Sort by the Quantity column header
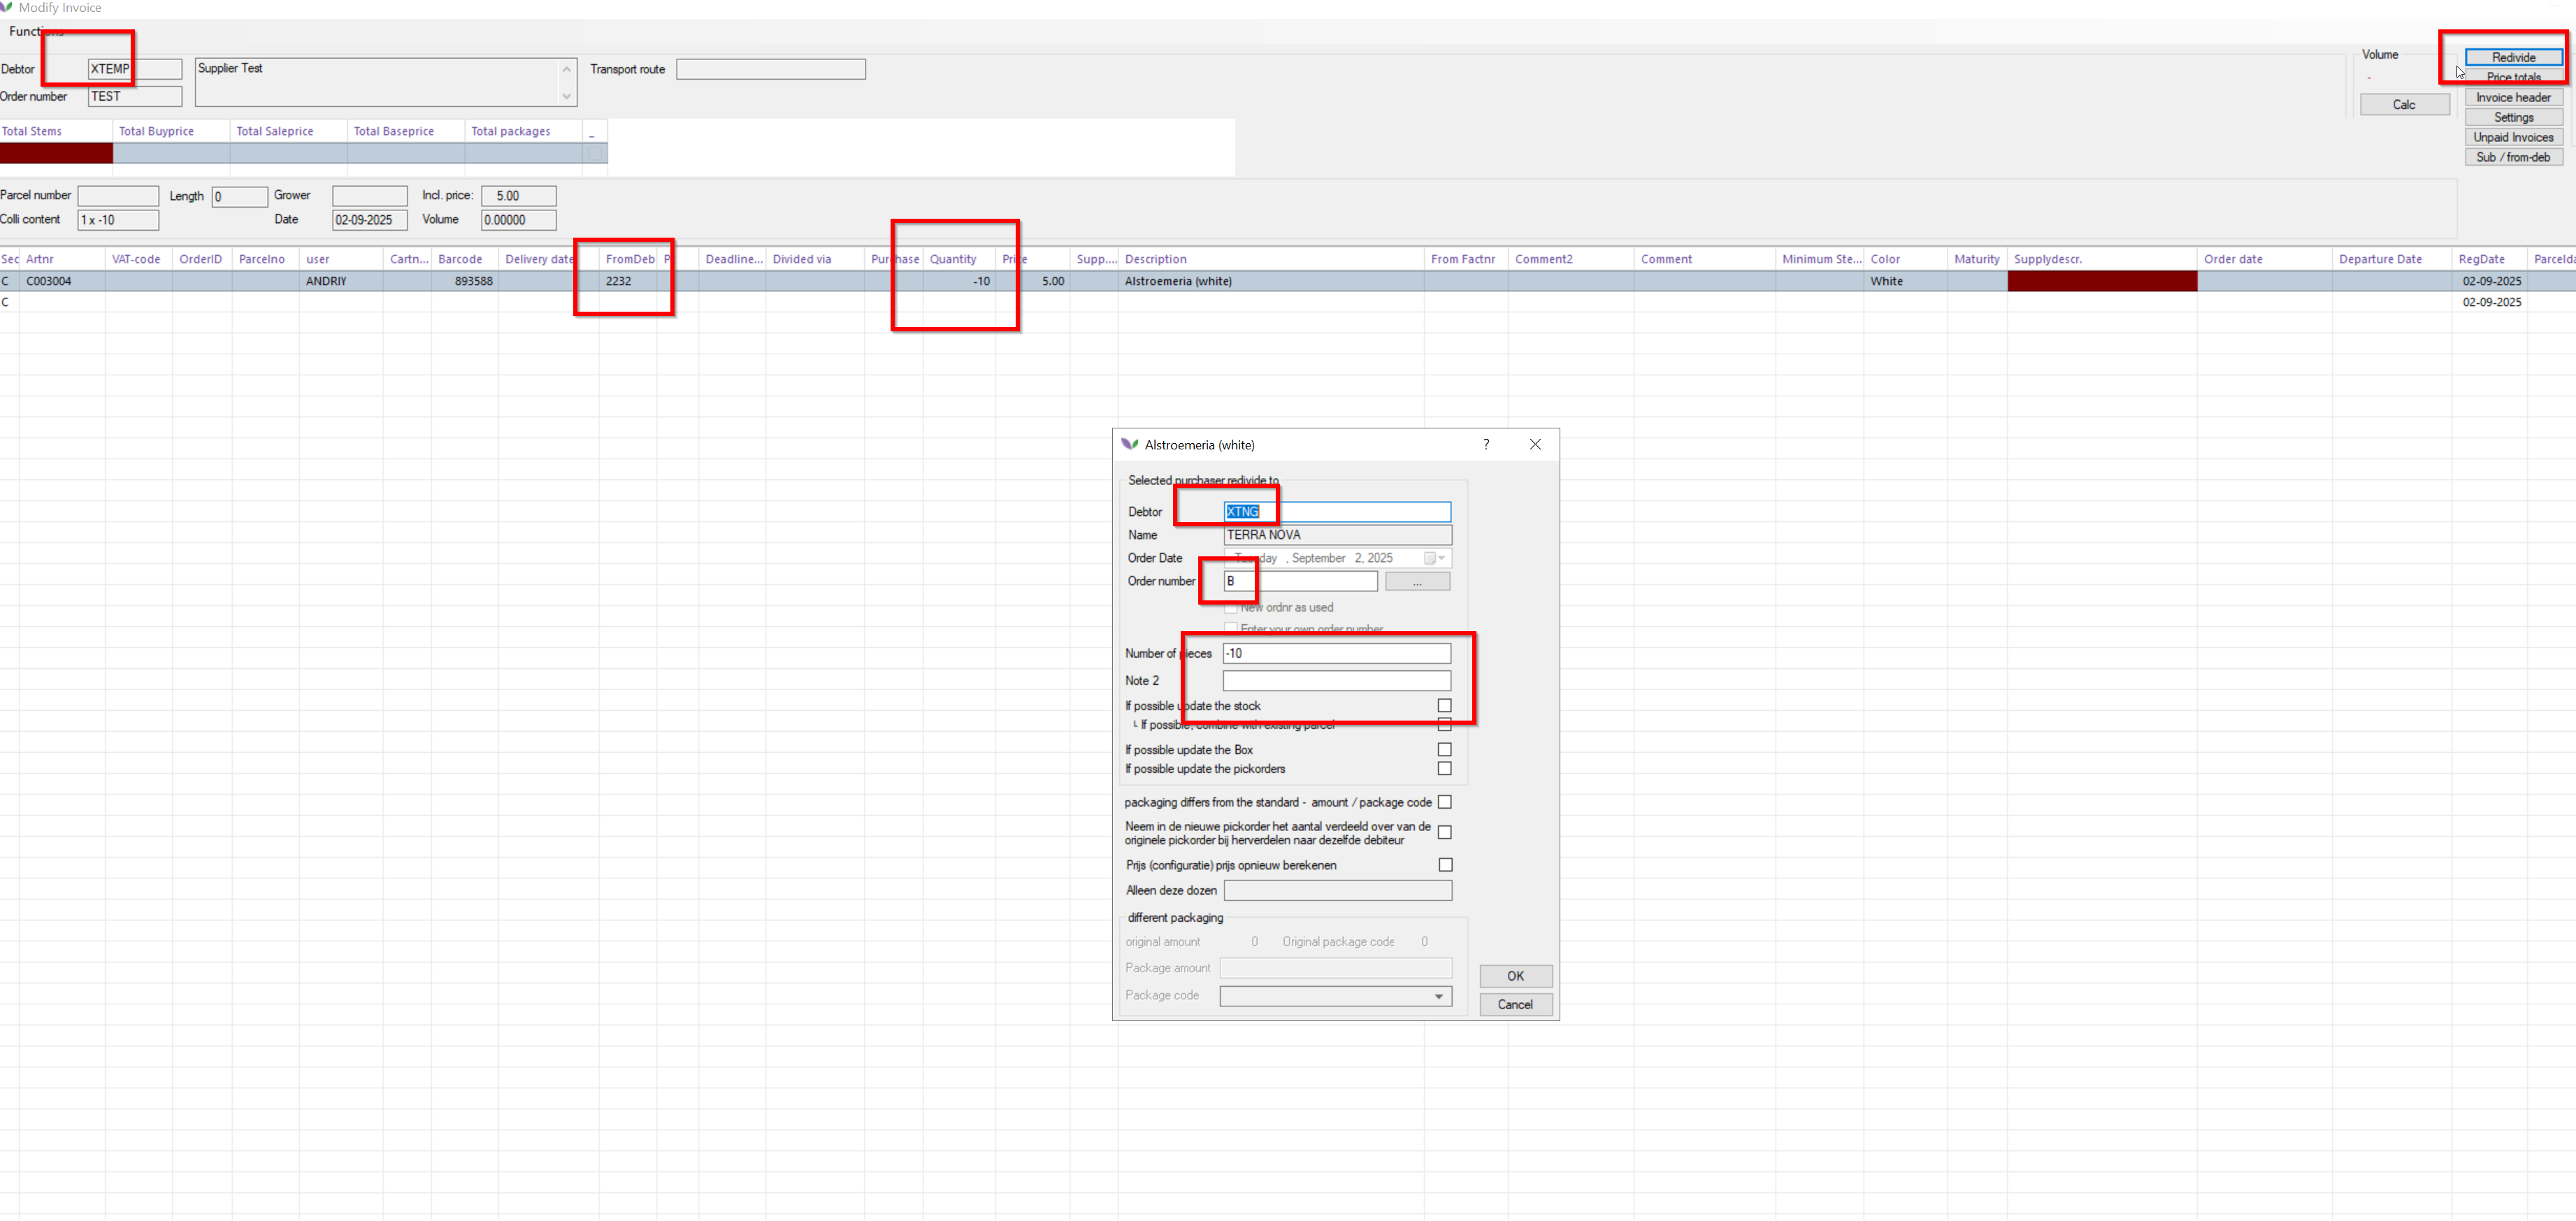The image size is (2576, 1221). point(952,259)
